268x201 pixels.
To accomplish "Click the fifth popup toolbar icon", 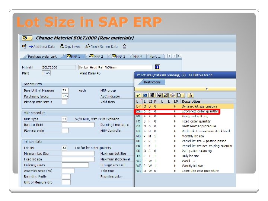I will click(x=165, y=95).
